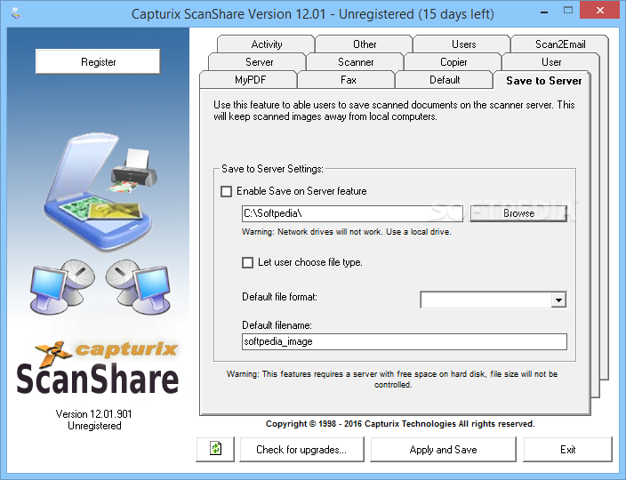Click Browse to choose server folder
626x480 pixels.
click(518, 213)
